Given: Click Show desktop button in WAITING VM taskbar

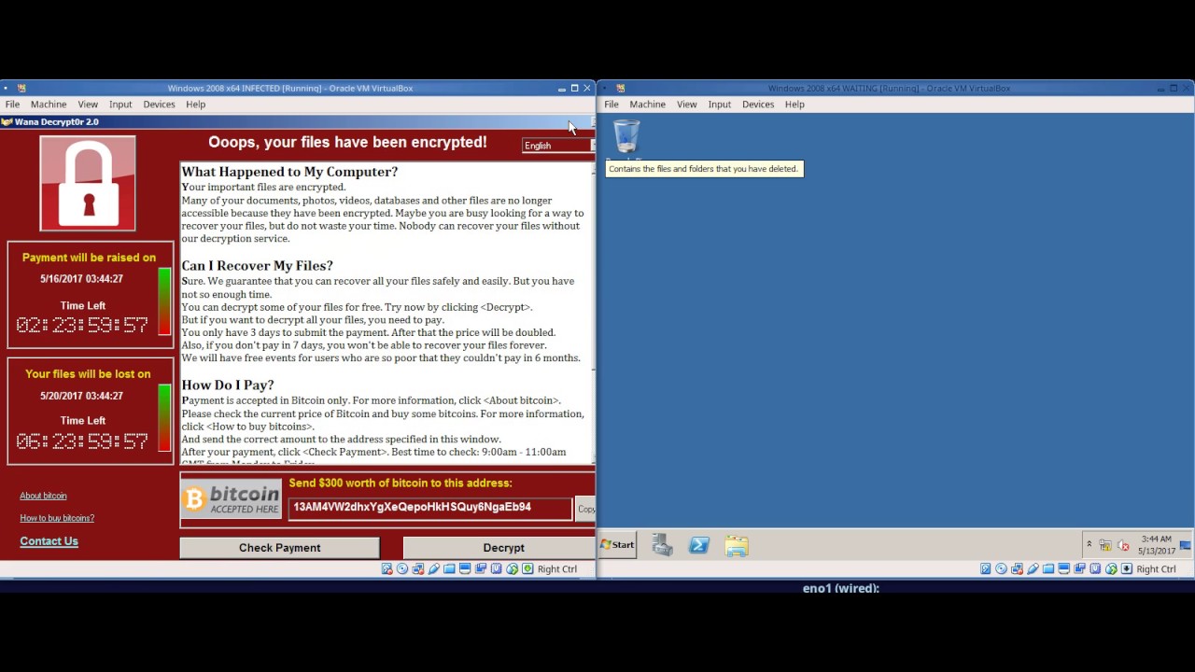Looking at the screenshot, I should [1186, 545].
